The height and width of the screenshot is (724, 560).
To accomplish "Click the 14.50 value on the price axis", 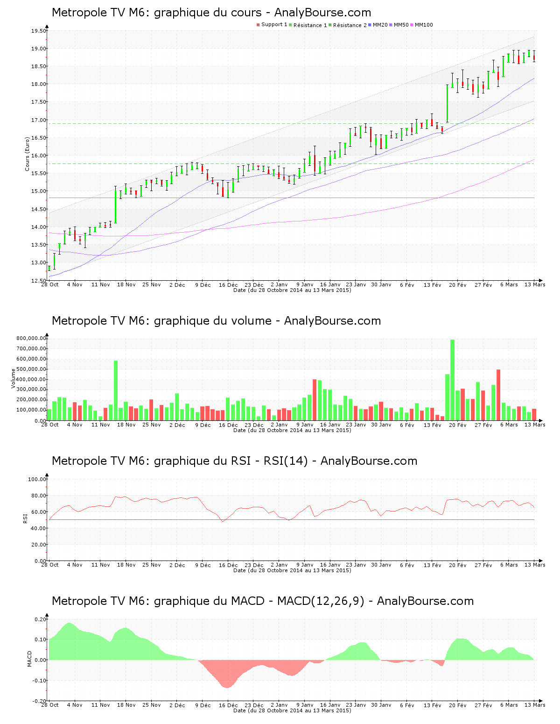I will 39,209.
